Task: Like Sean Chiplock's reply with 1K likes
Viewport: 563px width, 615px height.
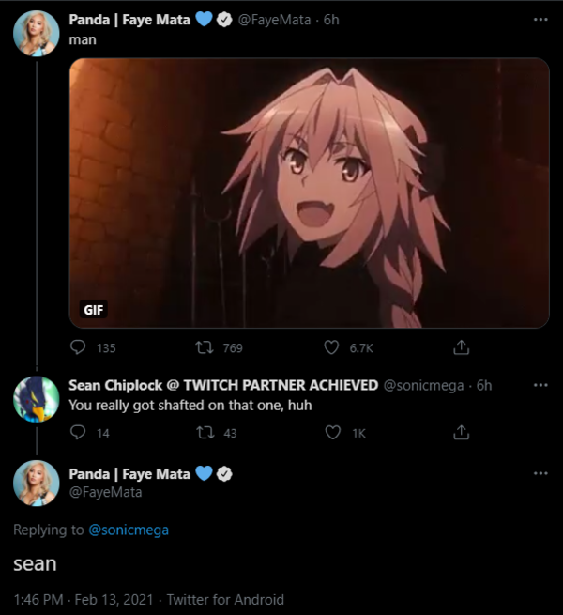Action: click(331, 433)
